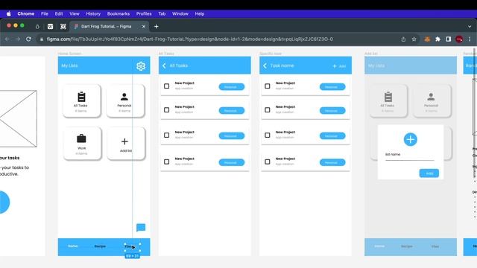477x268 pixels.
Task: Reload the Figma page
Action: click(28, 39)
